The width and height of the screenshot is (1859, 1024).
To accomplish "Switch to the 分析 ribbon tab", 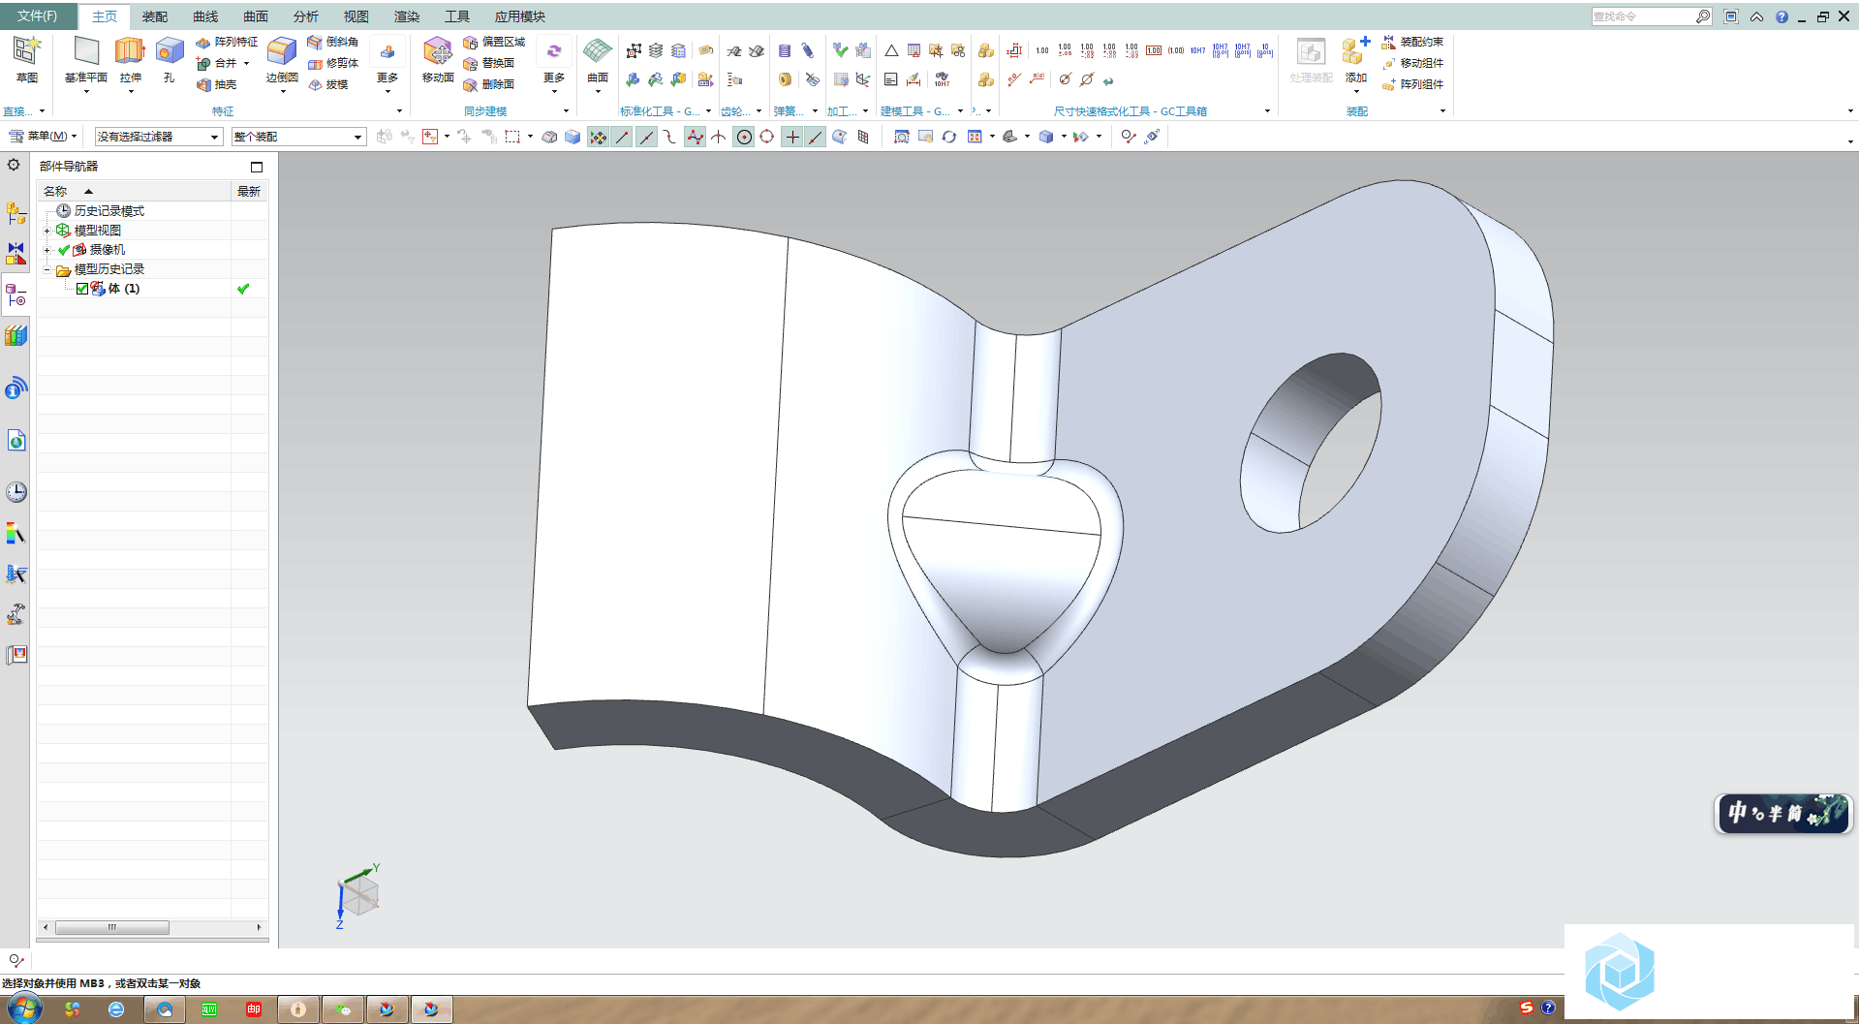I will [306, 16].
